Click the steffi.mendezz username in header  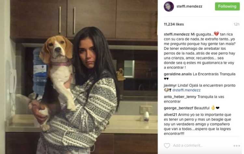point(189,6)
